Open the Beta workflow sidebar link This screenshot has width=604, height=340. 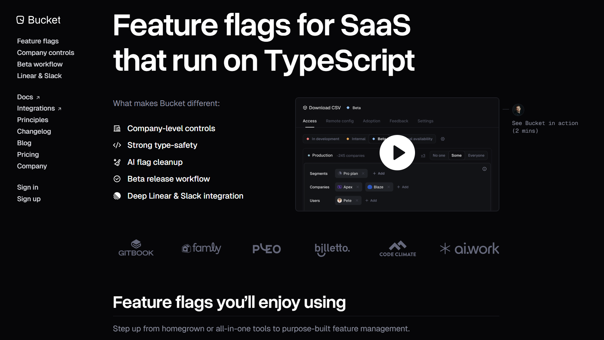pos(40,64)
